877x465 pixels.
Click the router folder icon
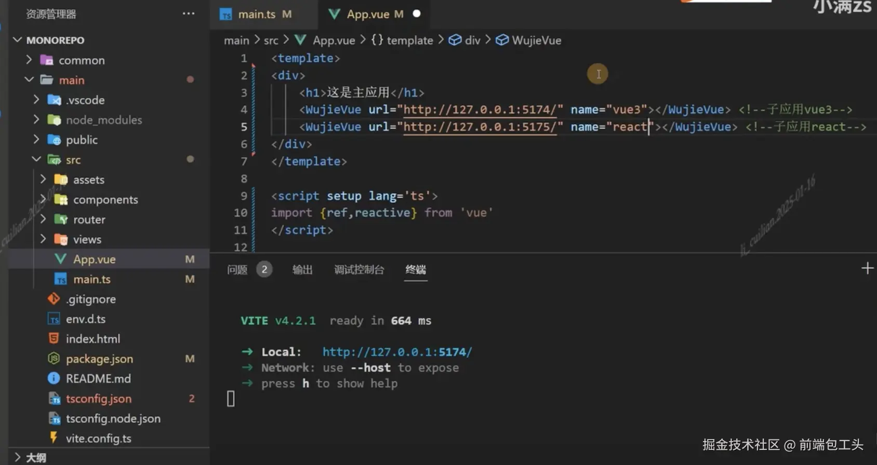pos(61,220)
